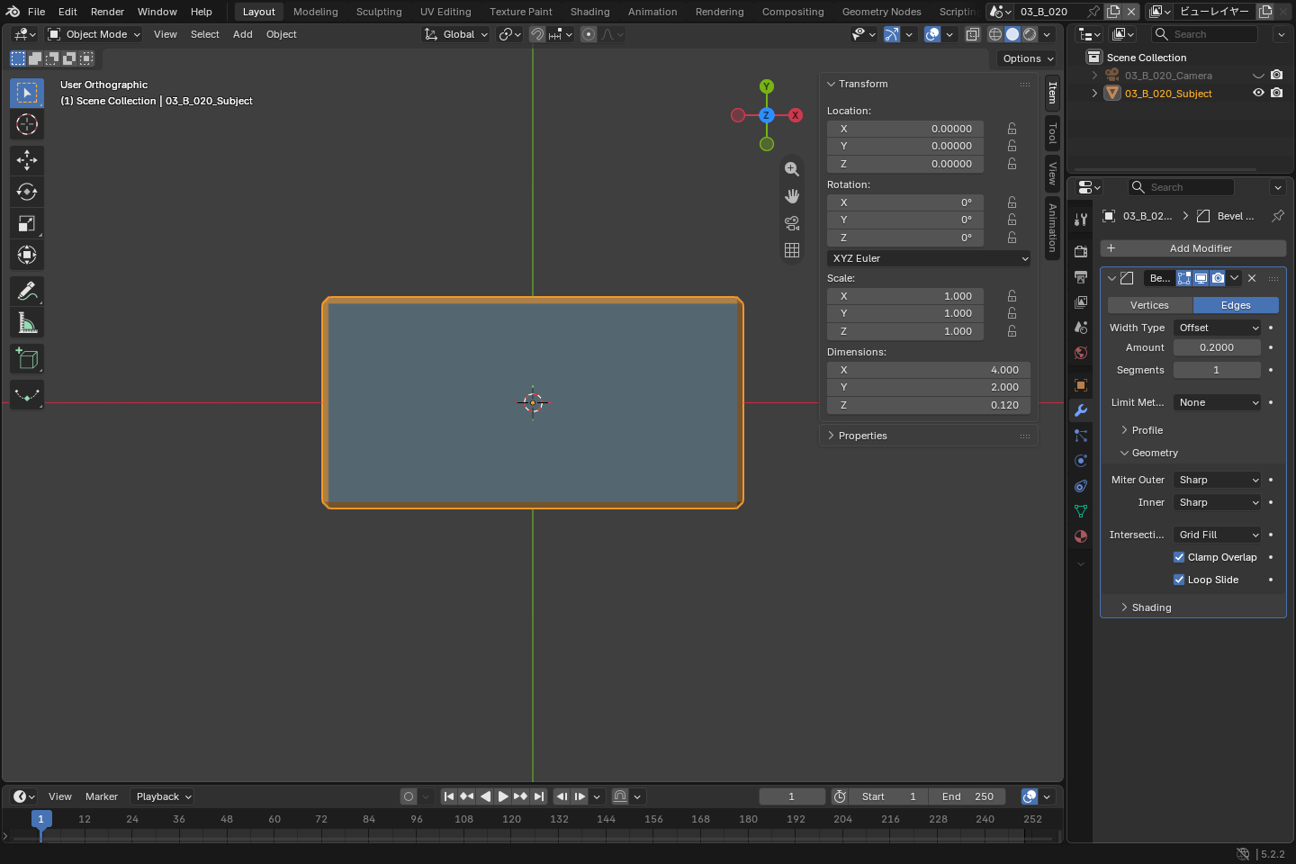The width and height of the screenshot is (1296, 864).
Task: Toggle the Clamp Overlap checkbox
Action: [x=1179, y=557]
